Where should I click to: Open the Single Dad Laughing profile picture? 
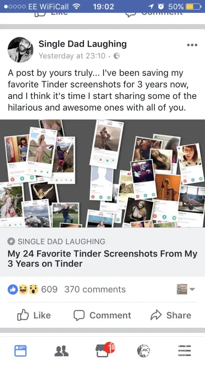click(x=20, y=50)
